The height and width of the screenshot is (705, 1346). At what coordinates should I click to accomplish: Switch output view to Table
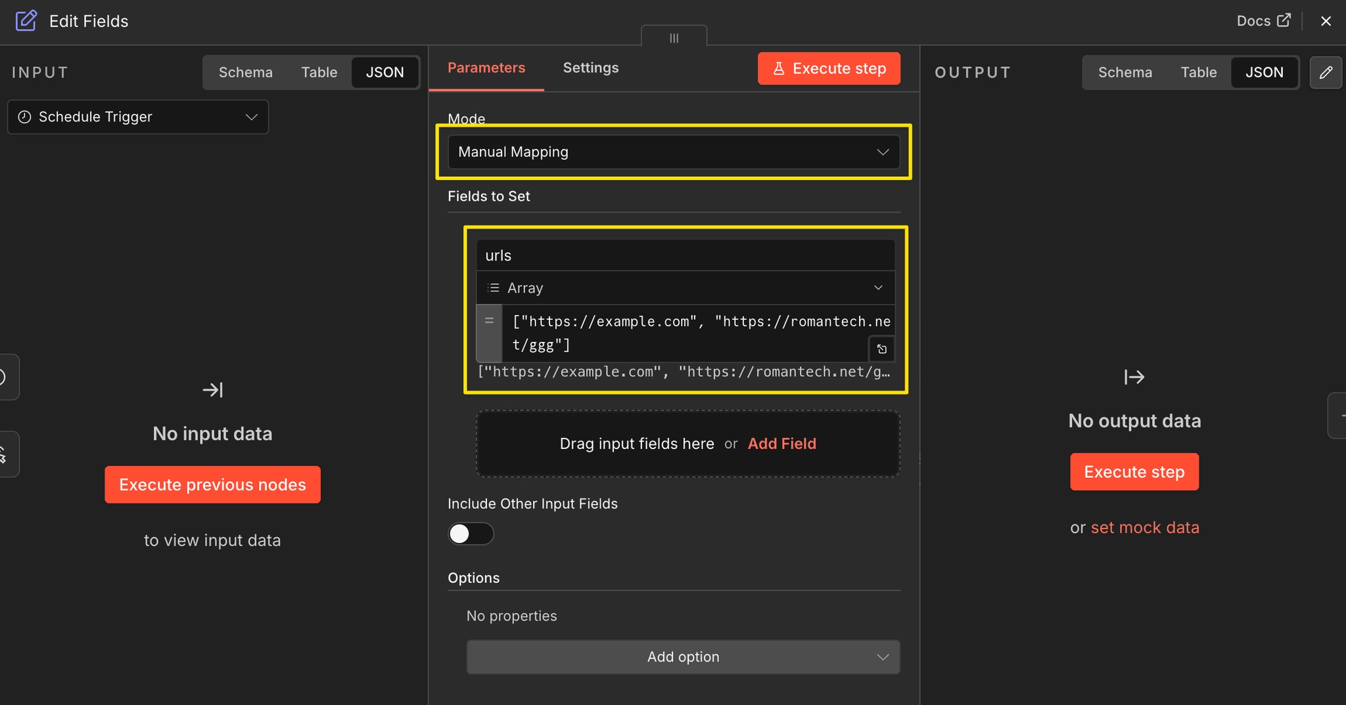click(1198, 72)
